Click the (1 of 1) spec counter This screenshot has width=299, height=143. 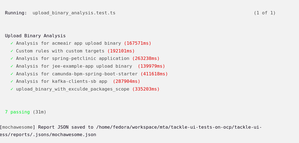264,13
